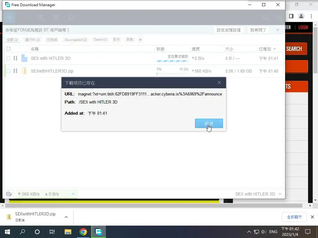Toggle snail speed-limit mode icon
The width and height of the screenshot is (318, 238).
(x=9, y=194)
